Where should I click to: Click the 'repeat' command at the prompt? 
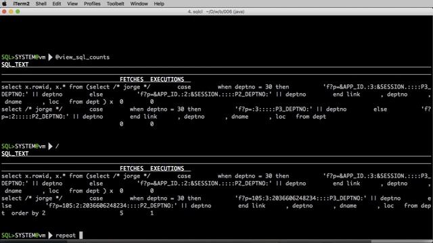tap(66, 236)
